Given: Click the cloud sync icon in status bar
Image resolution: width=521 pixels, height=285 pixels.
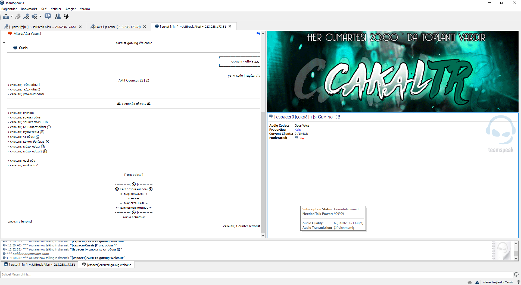Looking at the screenshot, I should 470,282.
